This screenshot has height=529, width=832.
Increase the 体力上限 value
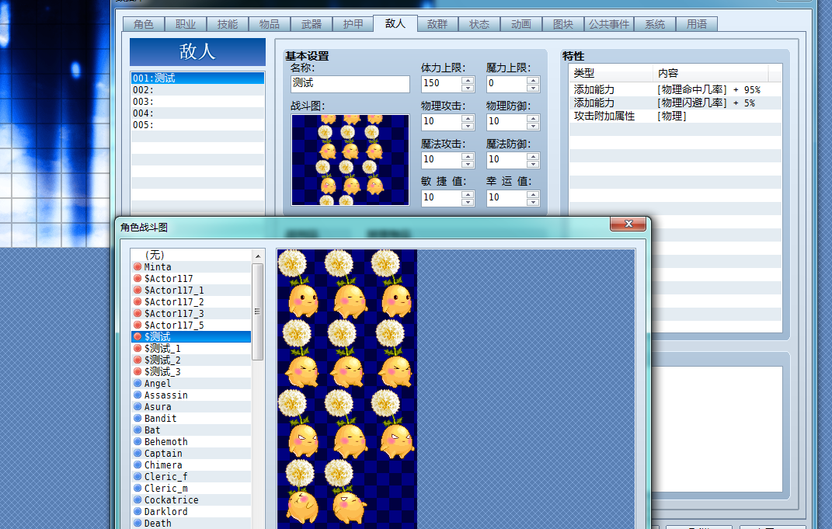pos(468,81)
